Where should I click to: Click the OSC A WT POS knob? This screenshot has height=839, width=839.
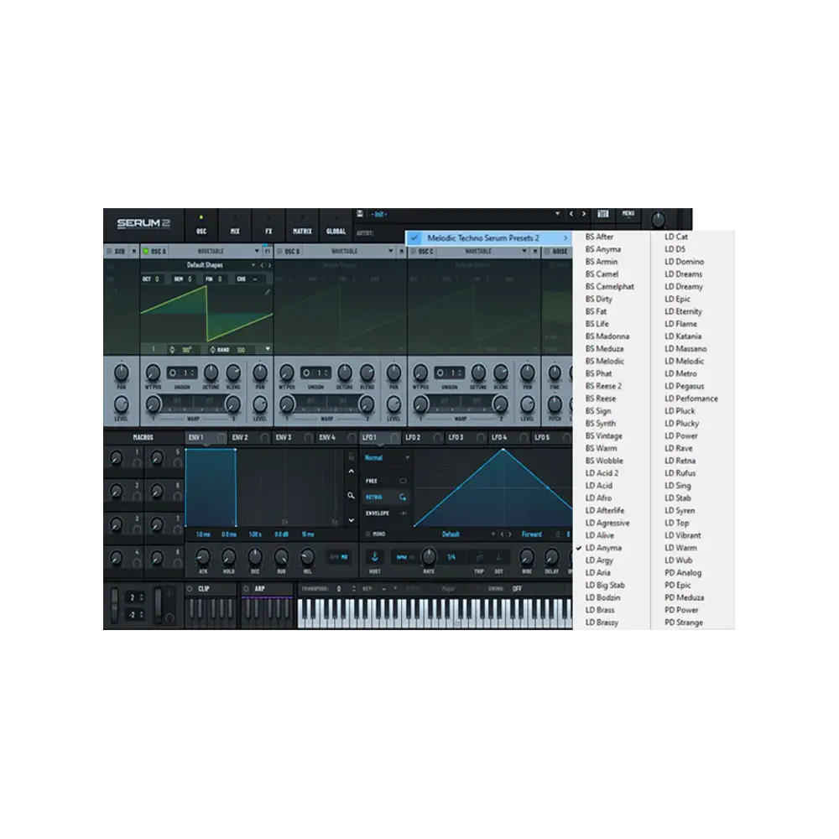153,373
